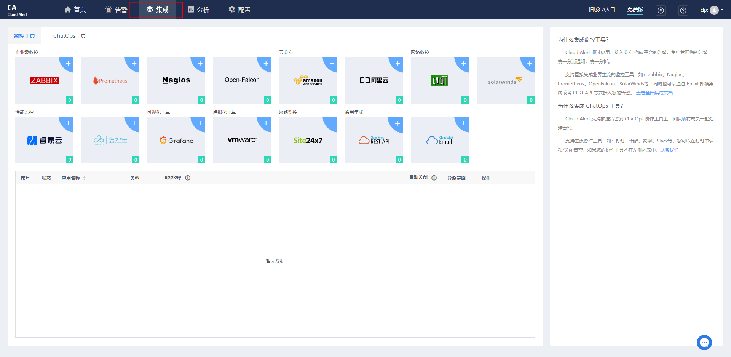
Task: Open the 阿里云 logo card
Action: (374, 80)
